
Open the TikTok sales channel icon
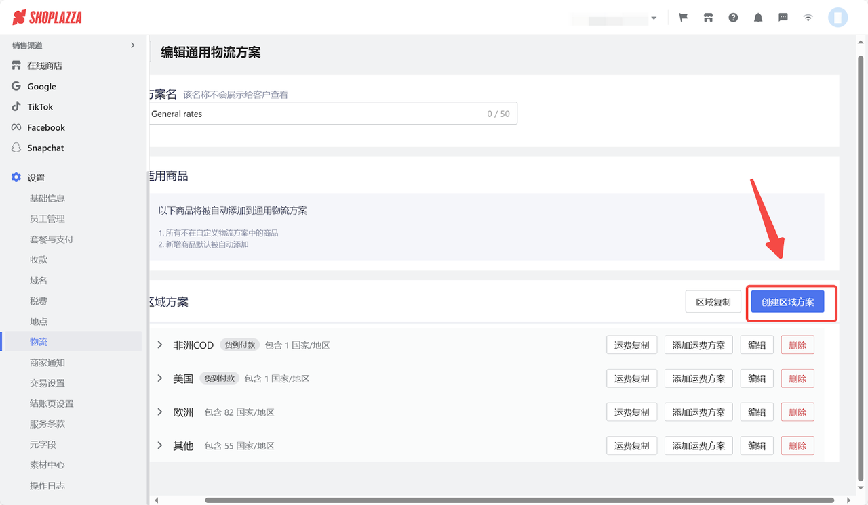pos(16,106)
